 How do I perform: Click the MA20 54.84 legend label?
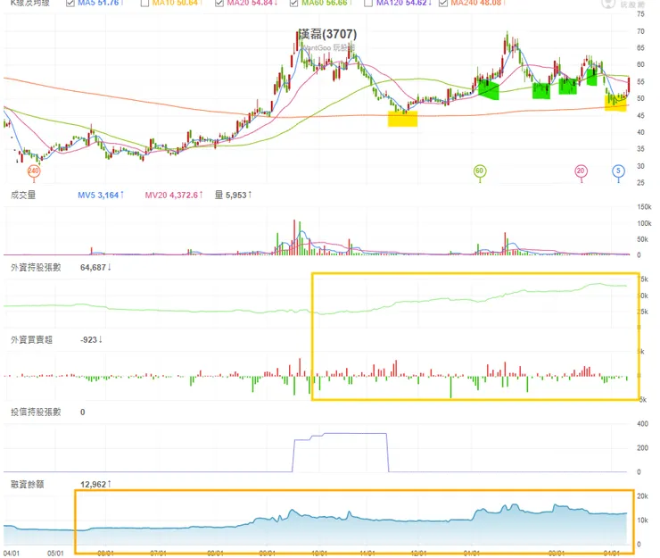(252, 3)
